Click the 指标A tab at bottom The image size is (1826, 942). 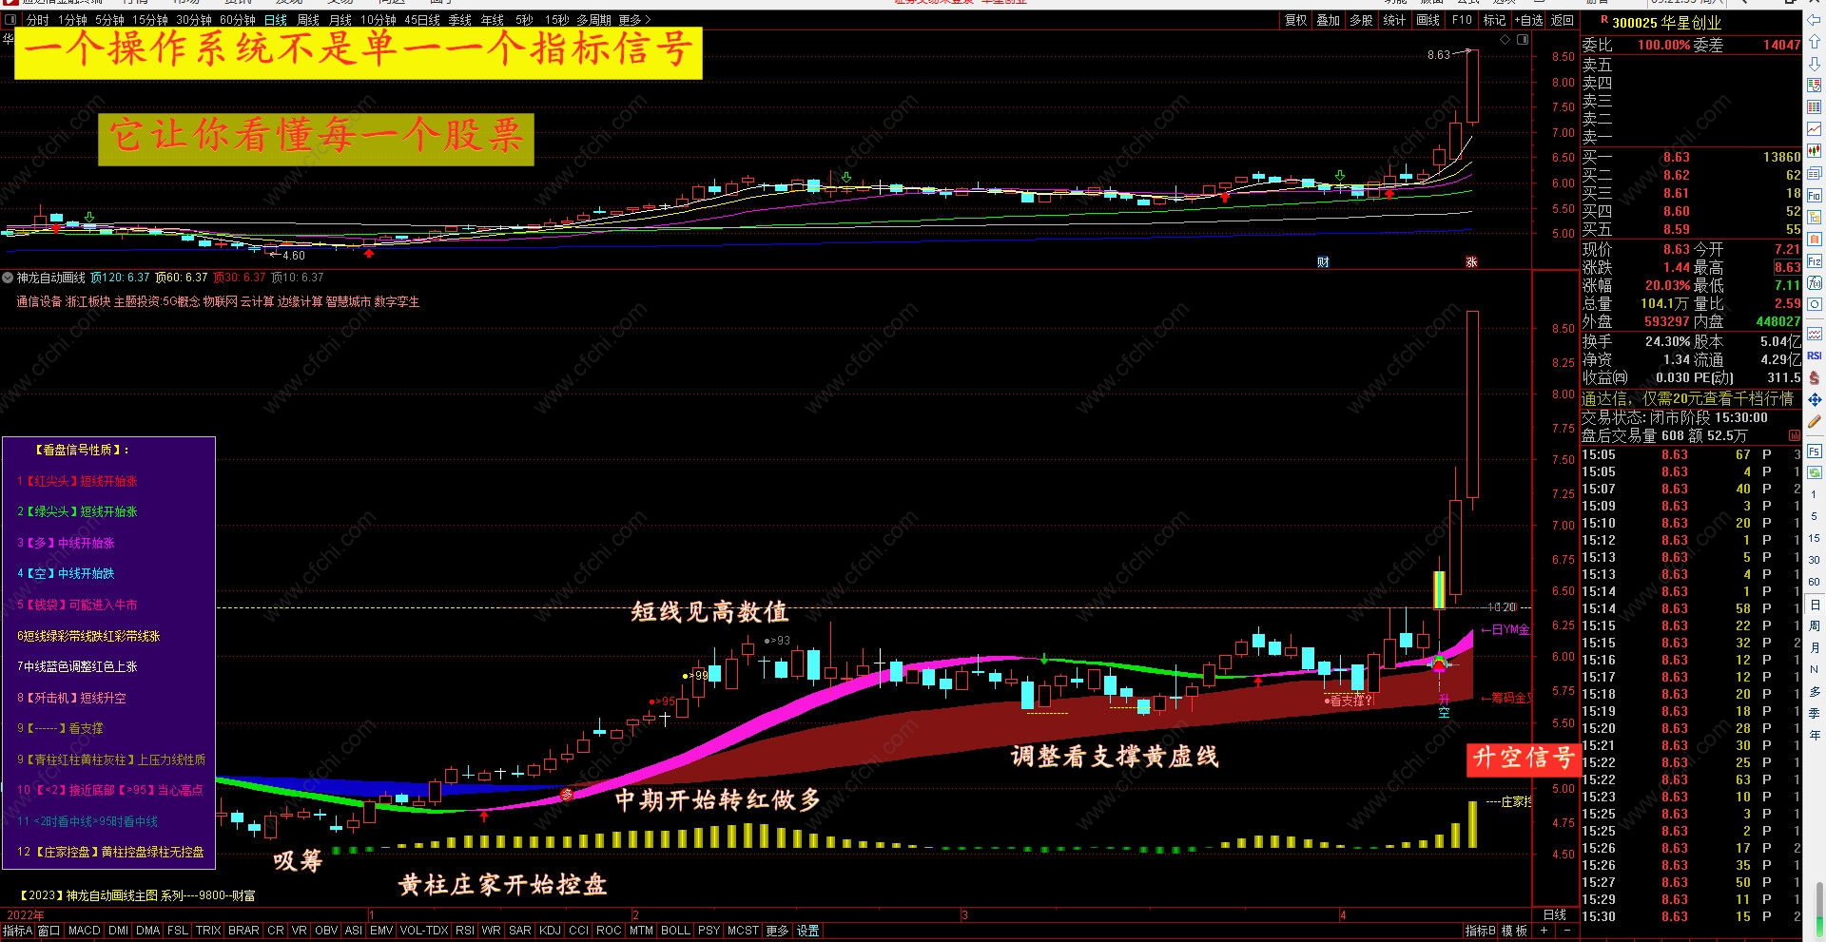pos(17,931)
